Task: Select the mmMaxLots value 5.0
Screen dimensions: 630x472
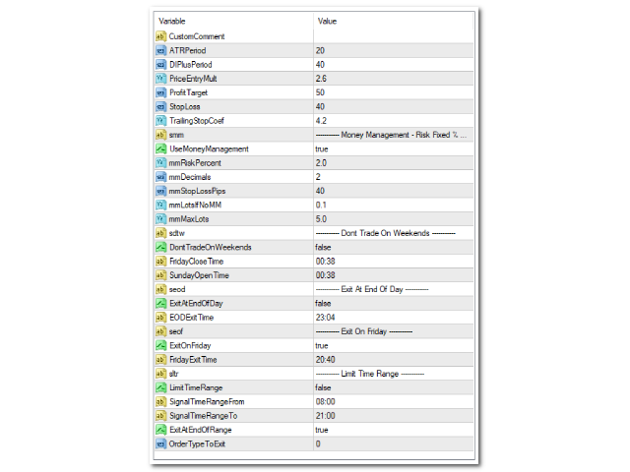Action: click(321, 219)
